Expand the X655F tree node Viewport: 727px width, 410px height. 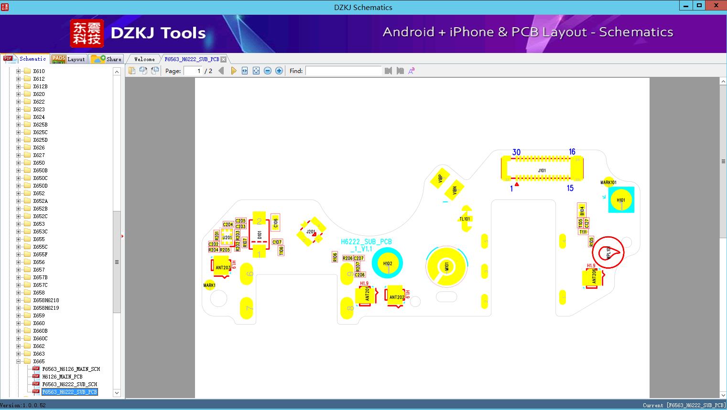[x=18, y=254]
